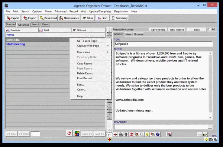223x147 pixels.
Task: Click the blue globe web icon
Action: tap(158, 134)
